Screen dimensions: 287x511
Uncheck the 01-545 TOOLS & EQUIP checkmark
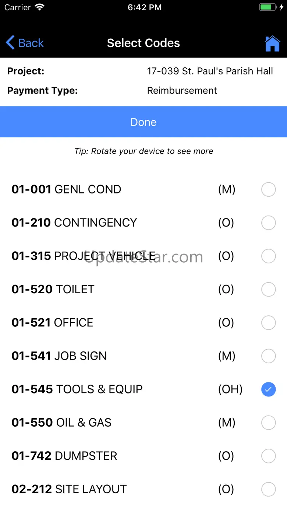[x=268, y=389]
